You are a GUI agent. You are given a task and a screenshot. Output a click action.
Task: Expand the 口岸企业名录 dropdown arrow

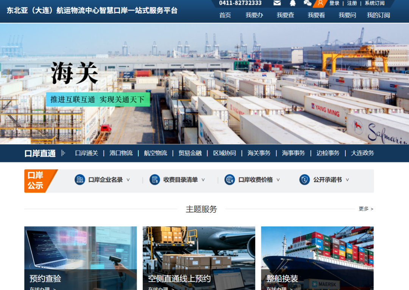tap(128, 180)
